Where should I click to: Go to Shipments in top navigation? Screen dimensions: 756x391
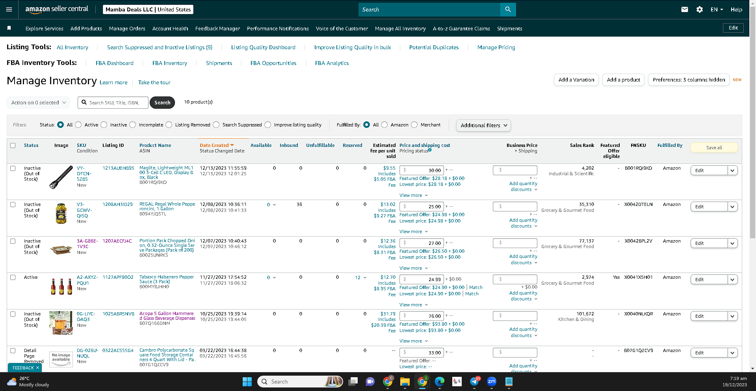click(x=509, y=28)
